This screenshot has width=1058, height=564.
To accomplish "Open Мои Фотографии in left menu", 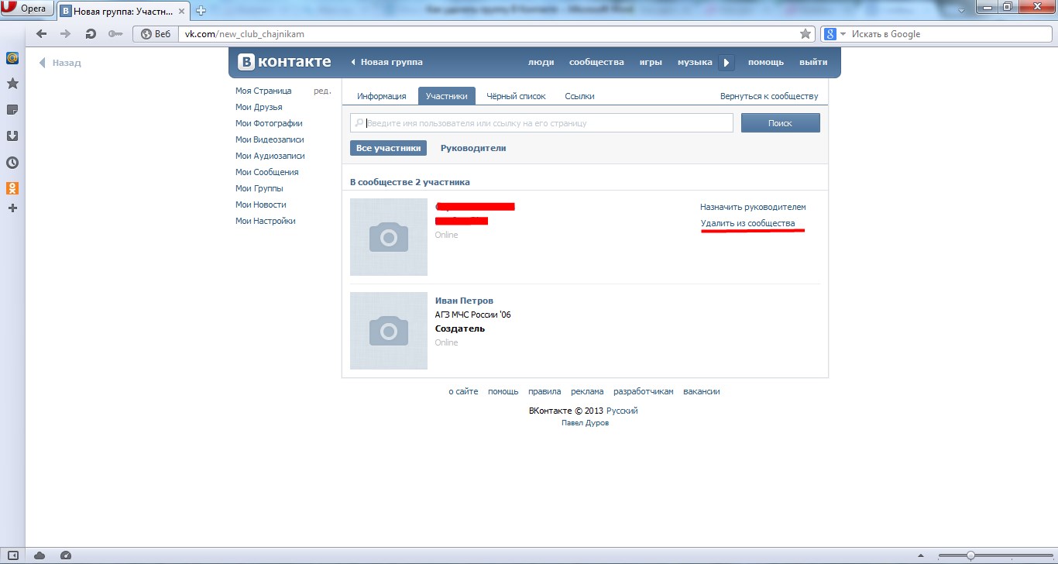I will [269, 123].
